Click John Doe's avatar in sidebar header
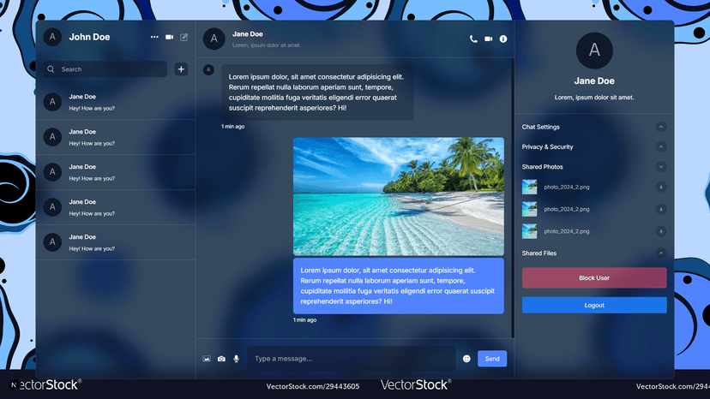The height and width of the screenshot is (399, 710). (x=52, y=37)
